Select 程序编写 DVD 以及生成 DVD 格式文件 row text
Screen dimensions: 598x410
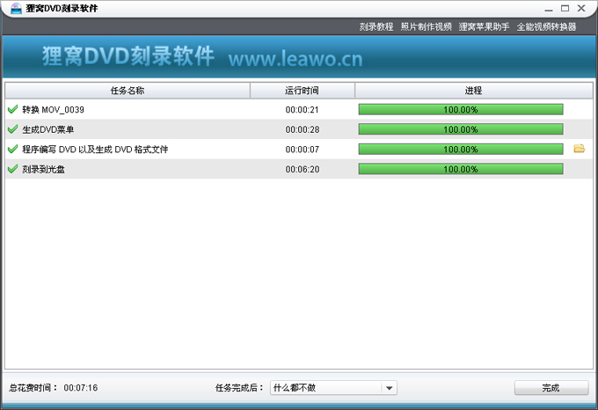click(x=95, y=149)
